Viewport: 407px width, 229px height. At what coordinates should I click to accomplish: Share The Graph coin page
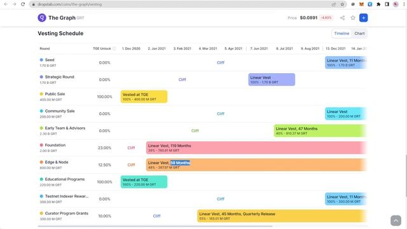(342, 18)
